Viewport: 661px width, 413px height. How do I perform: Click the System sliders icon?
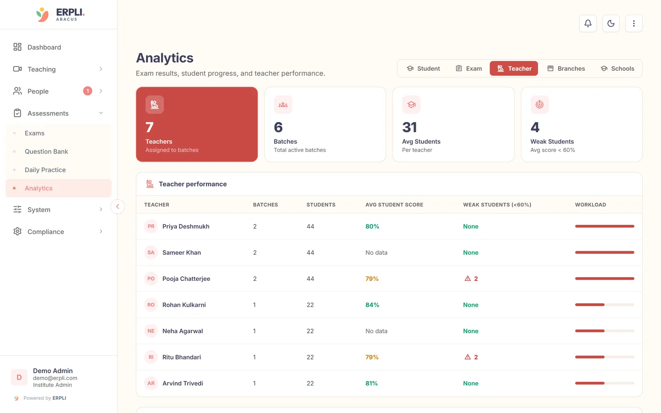[x=17, y=209]
